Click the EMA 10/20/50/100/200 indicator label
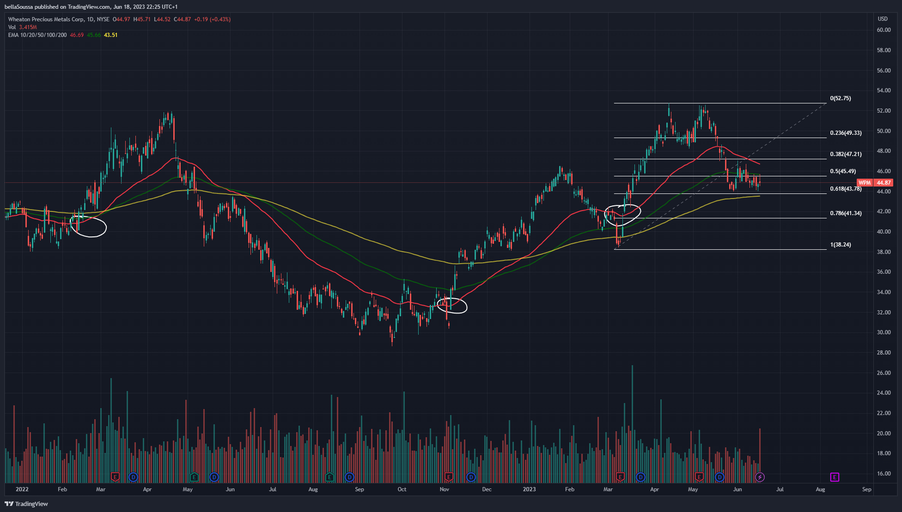Screen dimensions: 902x512 click(37, 35)
